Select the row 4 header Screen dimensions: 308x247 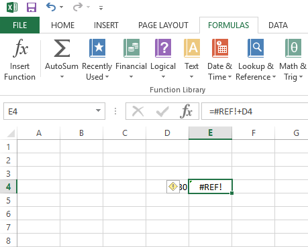(x=9, y=187)
